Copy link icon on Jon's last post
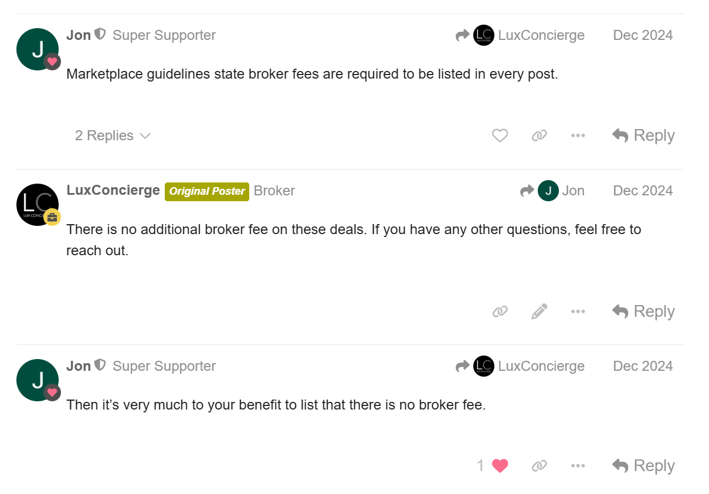709x494 pixels. pyautogui.click(x=539, y=466)
